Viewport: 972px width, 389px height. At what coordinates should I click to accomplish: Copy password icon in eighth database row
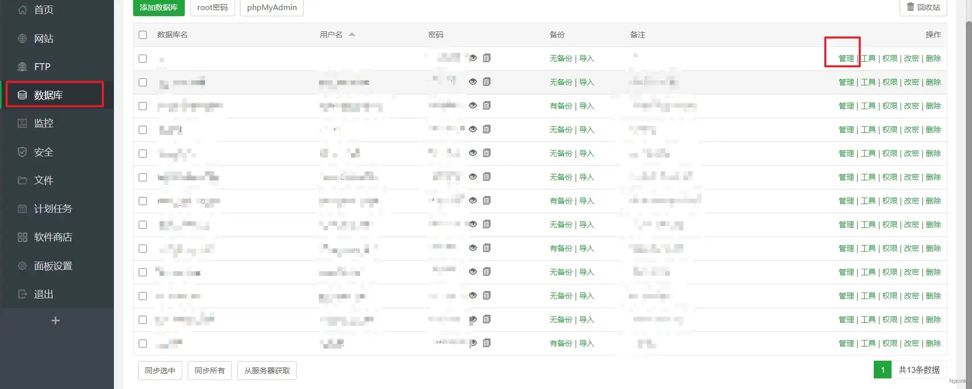(x=487, y=224)
